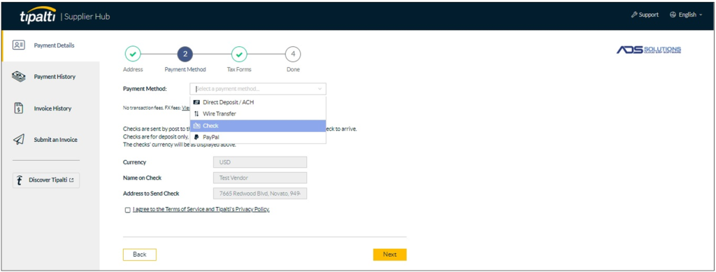The image size is (716, 272).
Task: Open the Payment History sidebar tab
Action: click(50, 77)
